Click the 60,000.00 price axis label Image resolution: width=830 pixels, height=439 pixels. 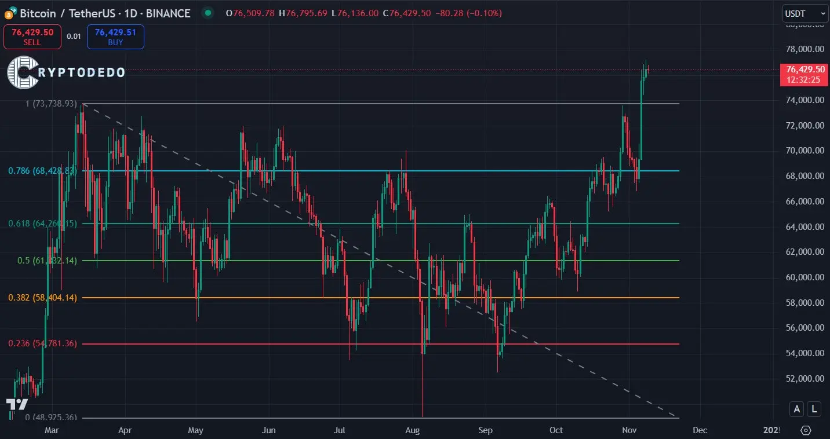804,277
